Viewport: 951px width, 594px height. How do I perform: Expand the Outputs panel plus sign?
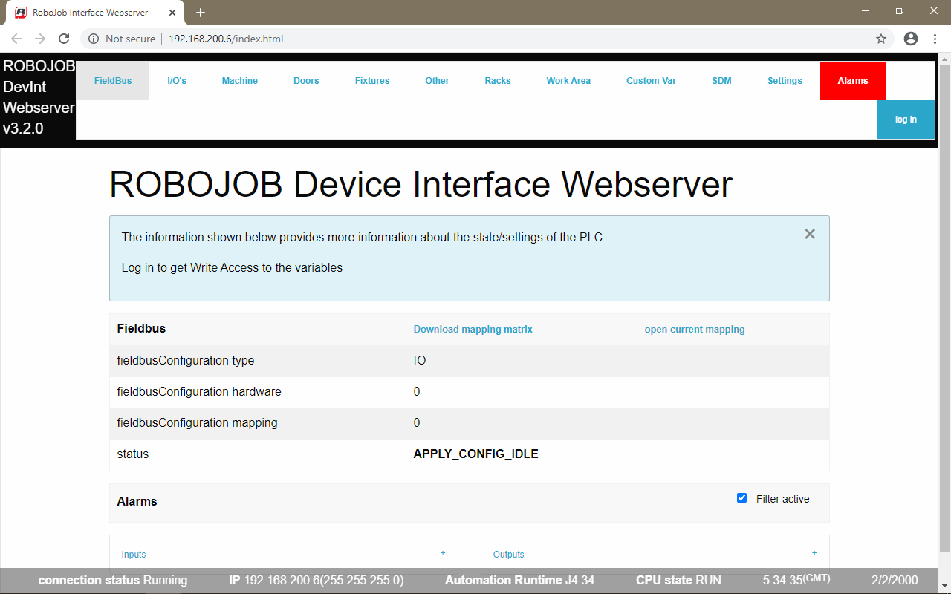pyautogui.click(x=814, y=553)
